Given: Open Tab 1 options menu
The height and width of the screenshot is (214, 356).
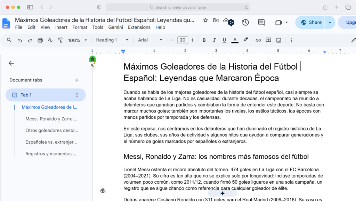Looking at the screenshot, I should [x=77, y=95].
